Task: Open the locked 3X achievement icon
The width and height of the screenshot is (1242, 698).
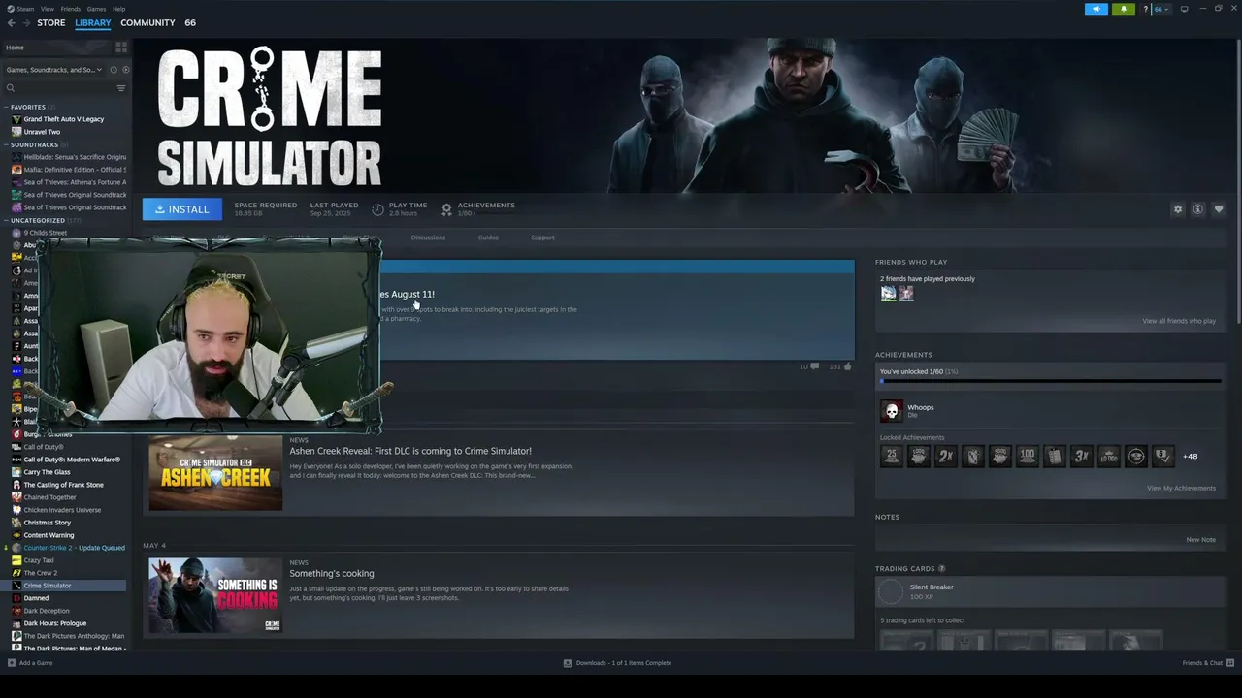Action: (1081, 456)
